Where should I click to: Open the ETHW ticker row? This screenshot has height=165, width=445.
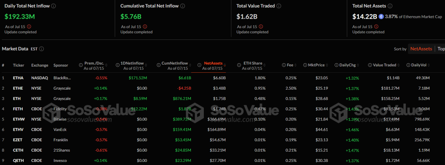18,119
